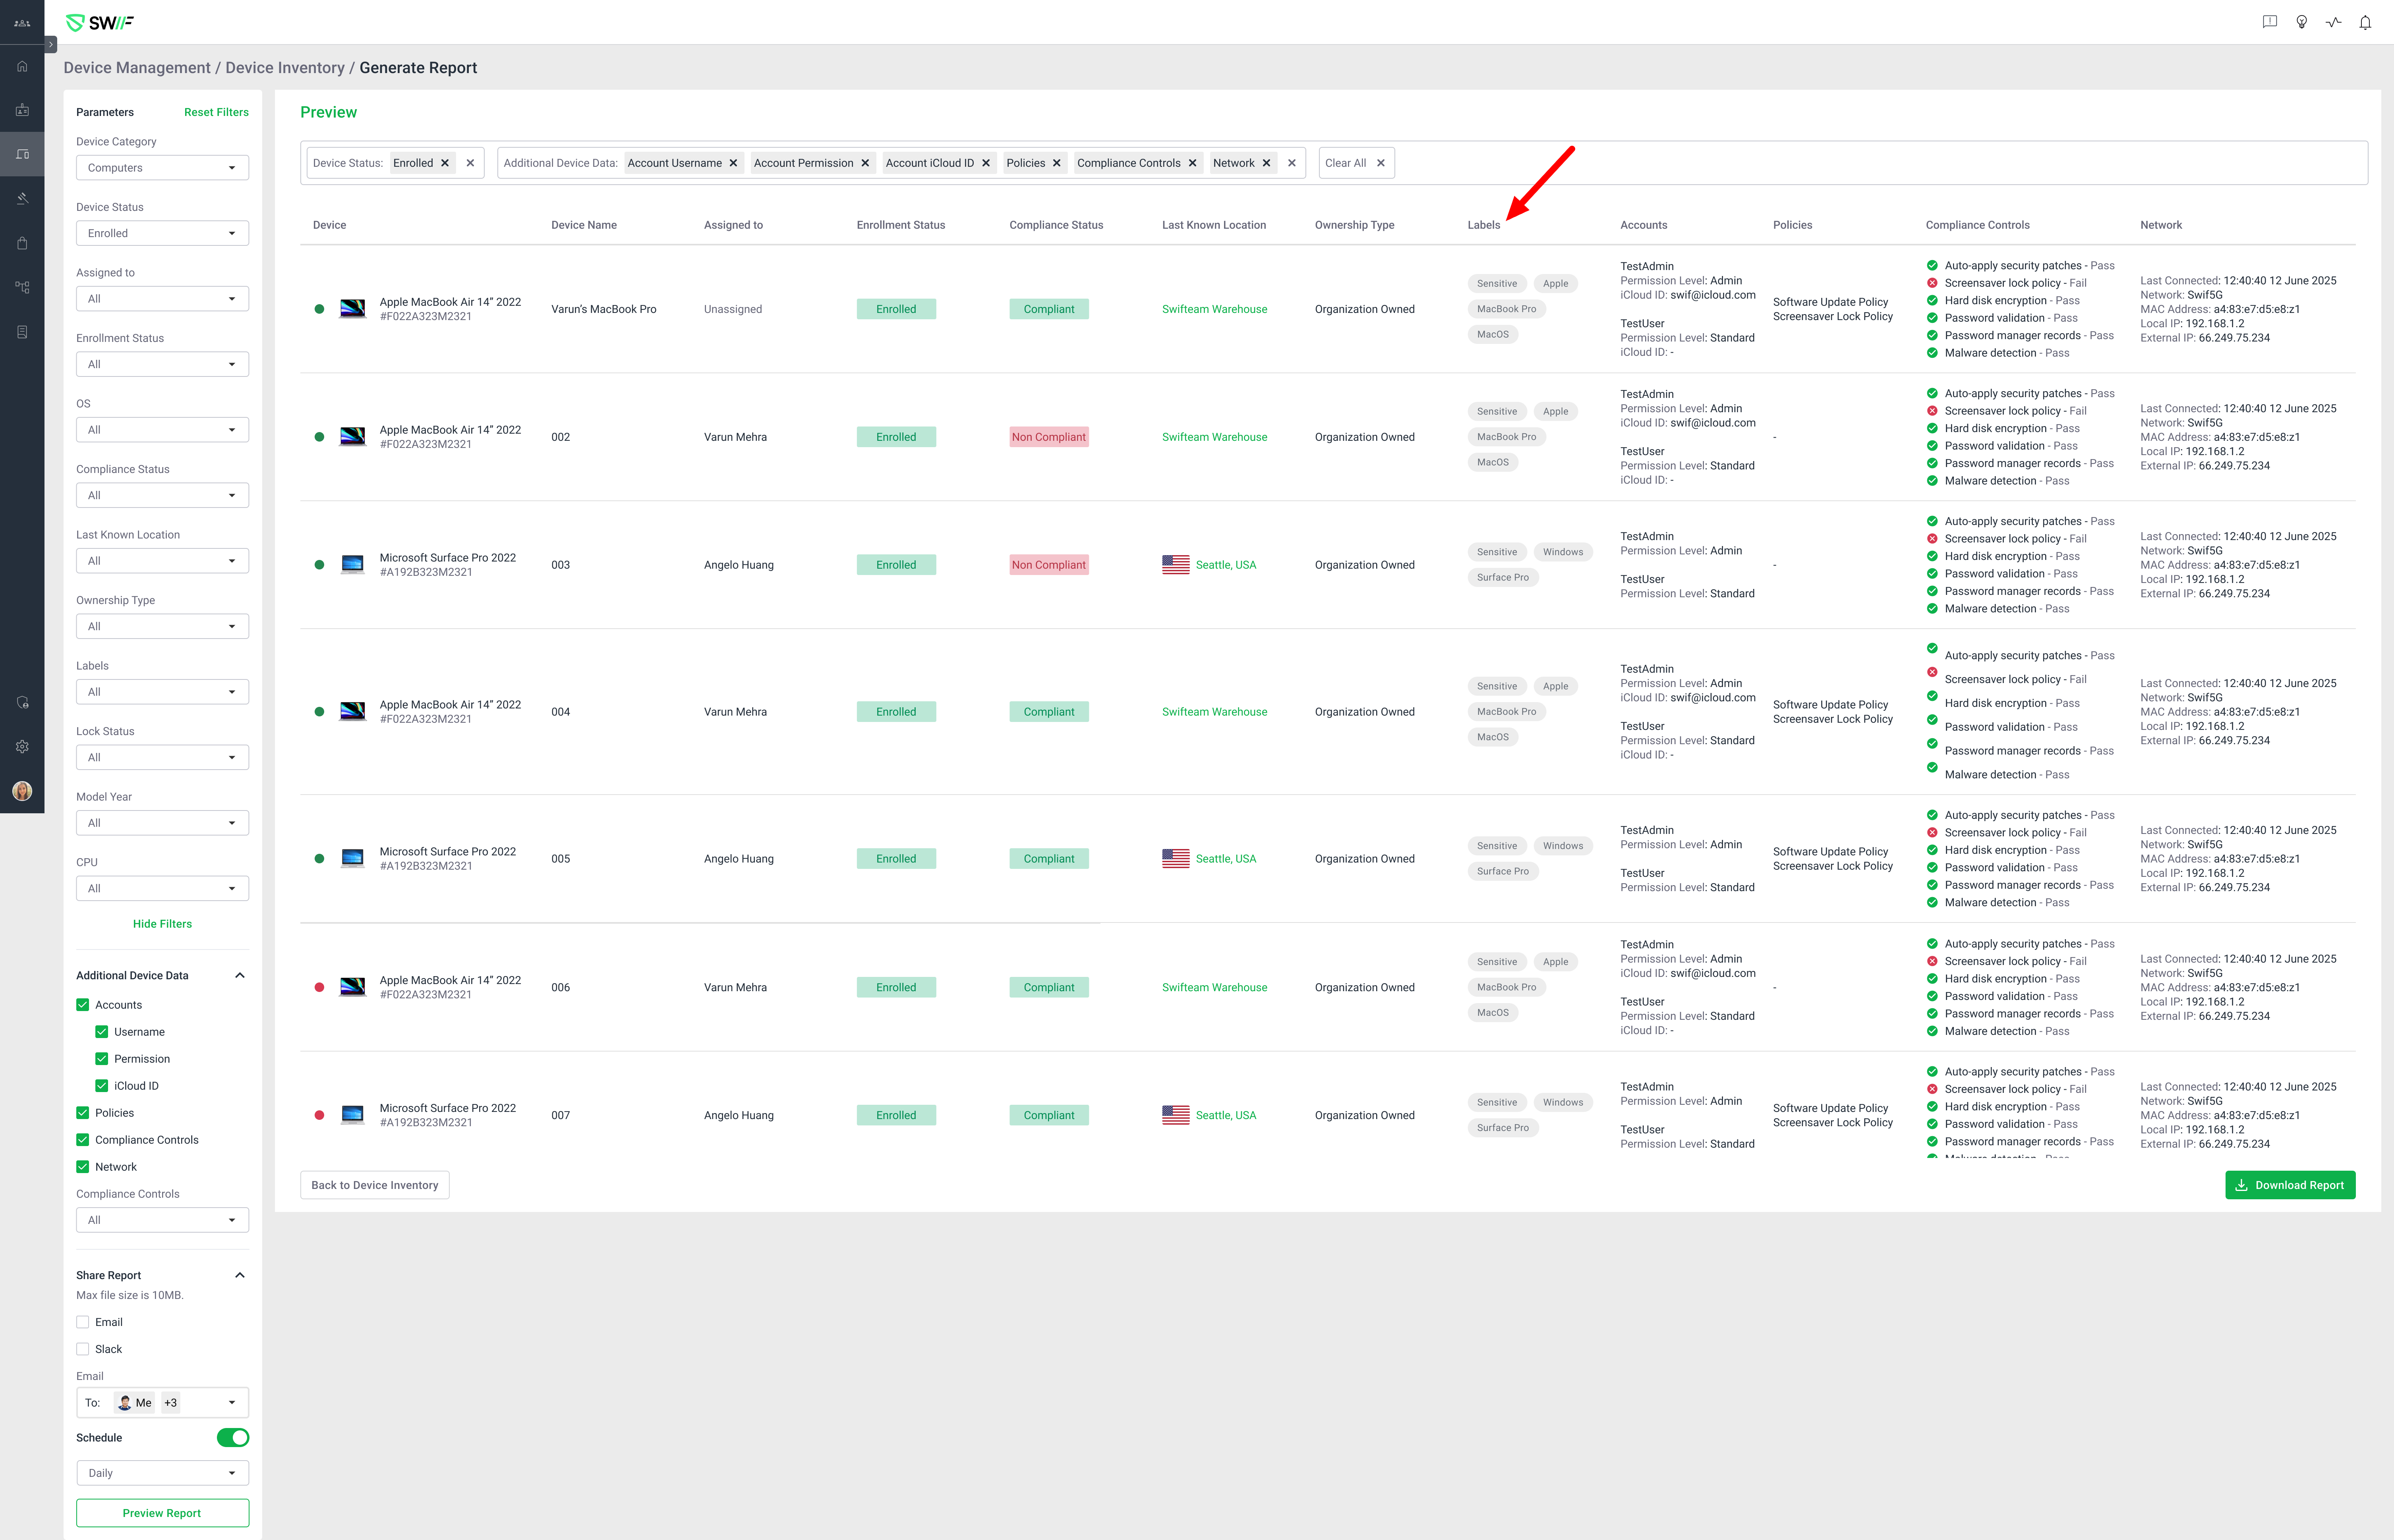The image size is (2394, 1540).
Task: Uncheck the Policies checkbox
Action: click(x=83, y=1113)
